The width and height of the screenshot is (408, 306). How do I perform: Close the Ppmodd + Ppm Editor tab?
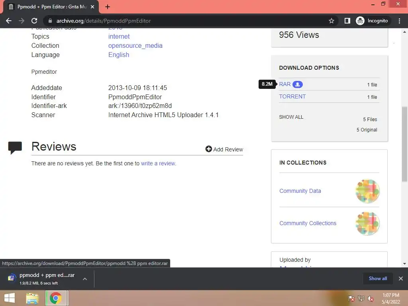(92, 7)
